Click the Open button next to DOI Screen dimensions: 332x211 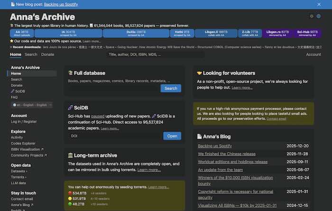pos(172,136)
